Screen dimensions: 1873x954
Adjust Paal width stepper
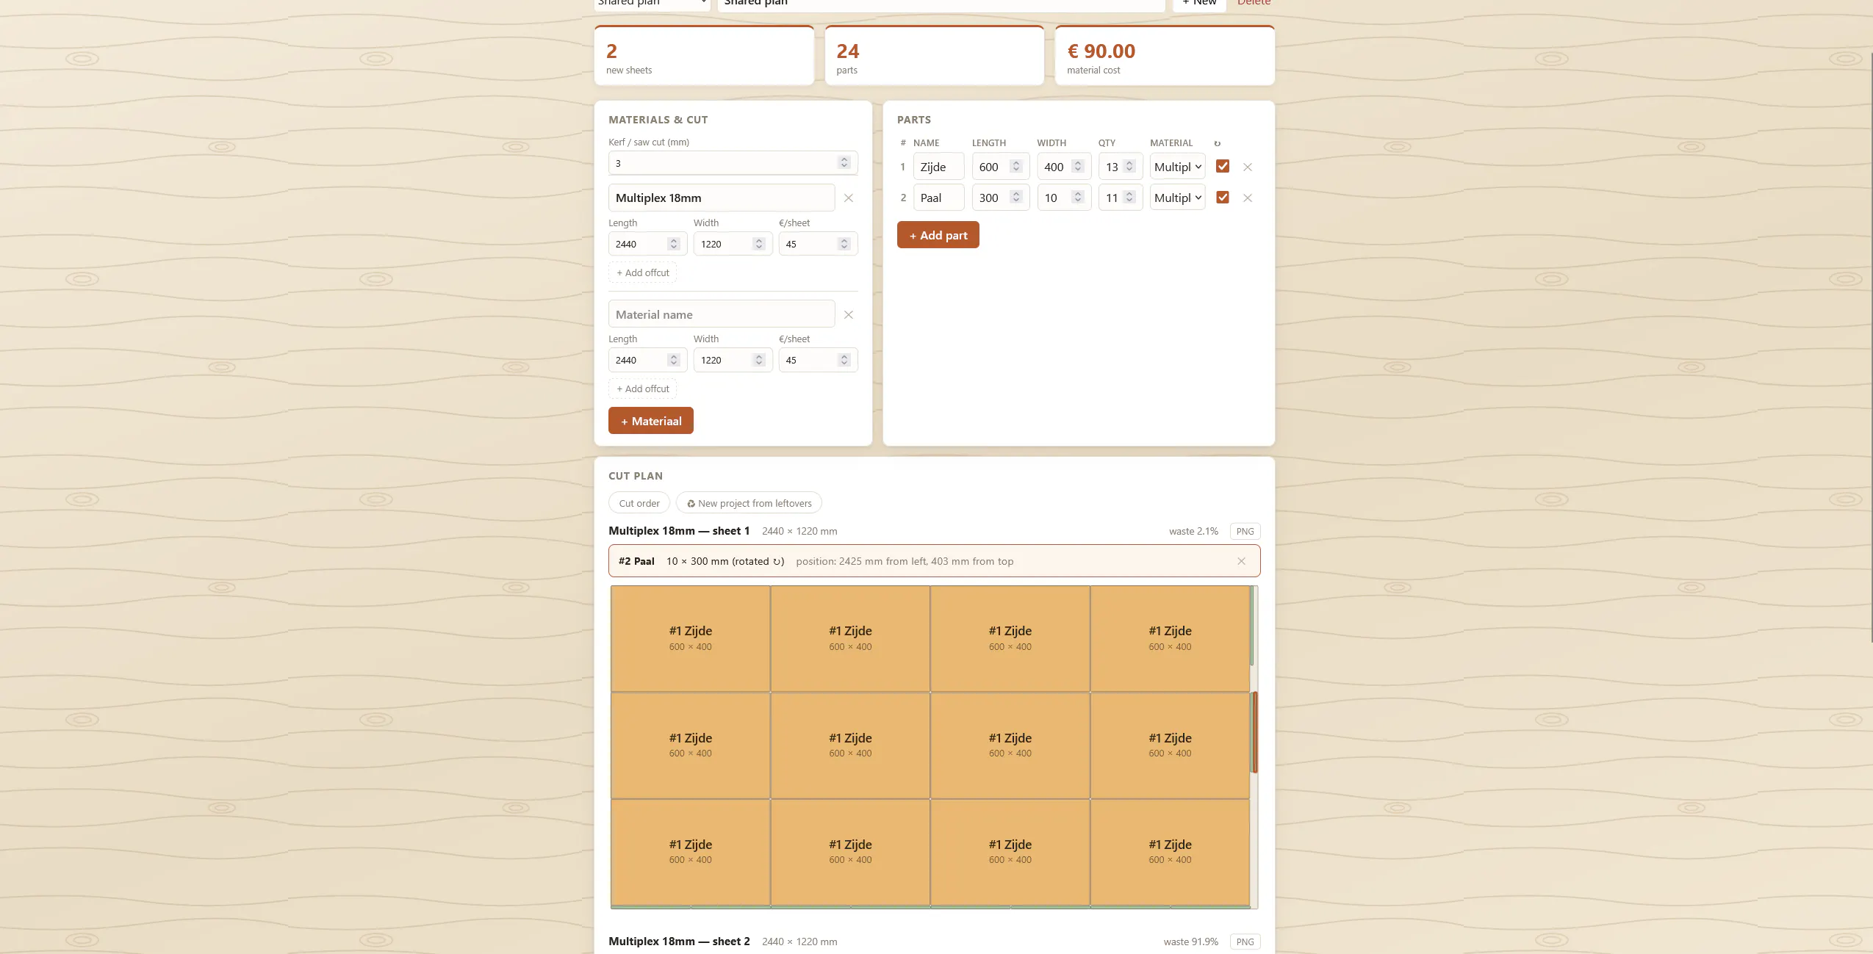click(1077, 198)
